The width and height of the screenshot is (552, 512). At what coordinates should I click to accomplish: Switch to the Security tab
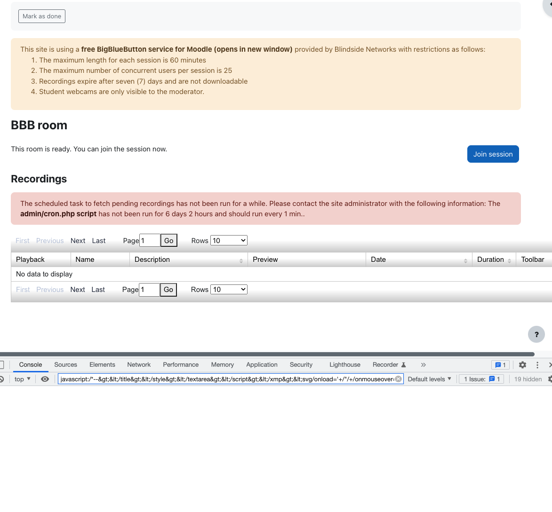301,365
